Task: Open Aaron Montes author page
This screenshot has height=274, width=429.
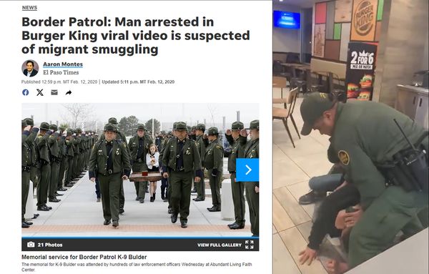Action: (63, 64)
